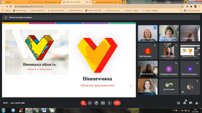Screen dimensions: 202x113
Task: Click Наталья Лозовск... participant tile
Action: pyautogui.click(x=190, y=69)
